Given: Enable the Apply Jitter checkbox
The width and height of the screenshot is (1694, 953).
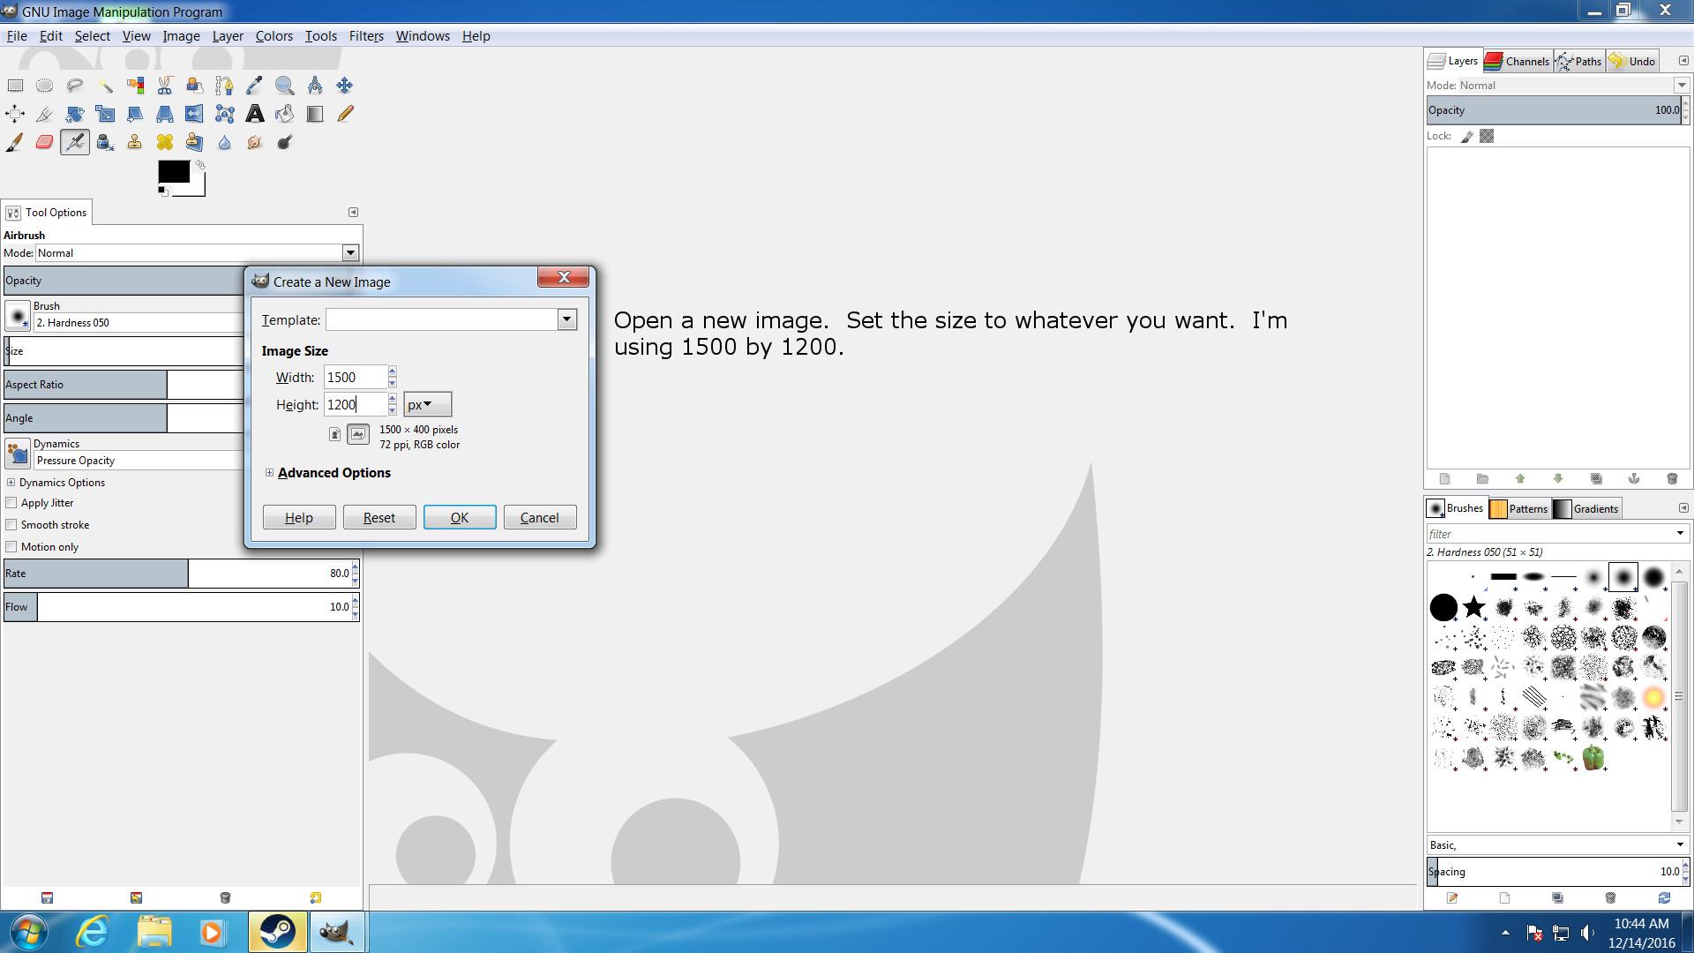Looking at the screenshot, I should [11, 503].
